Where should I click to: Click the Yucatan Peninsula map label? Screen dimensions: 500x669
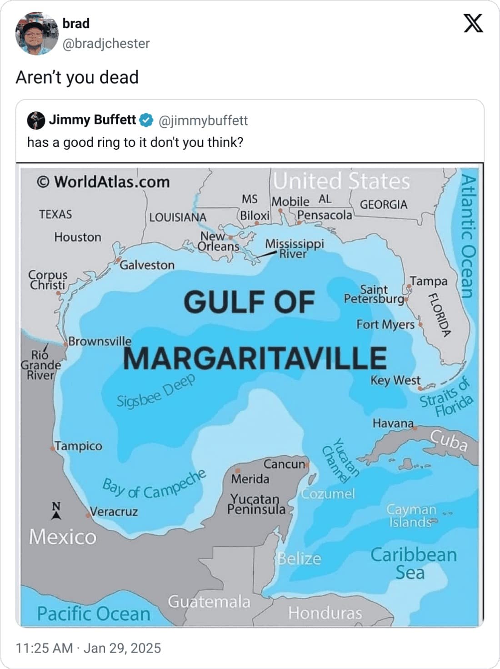(x=256, y=504)
